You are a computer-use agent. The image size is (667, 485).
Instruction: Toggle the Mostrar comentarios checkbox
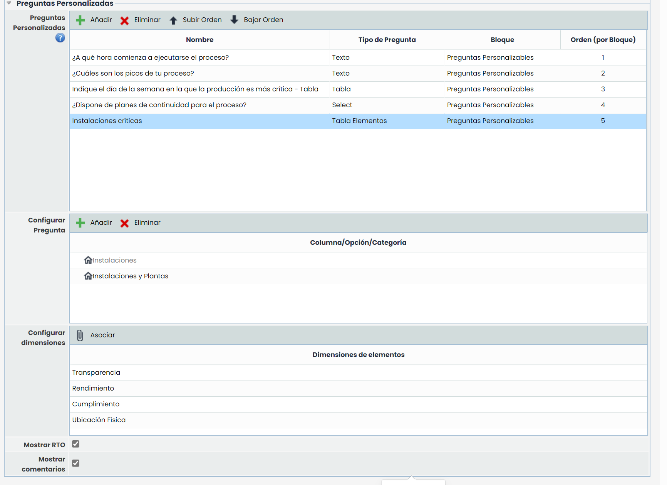[76, 463]
